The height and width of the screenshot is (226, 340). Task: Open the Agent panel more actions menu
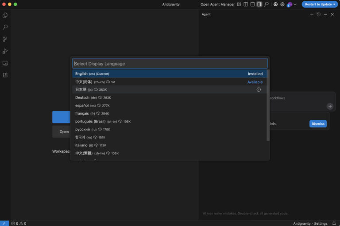pos(325,14)
